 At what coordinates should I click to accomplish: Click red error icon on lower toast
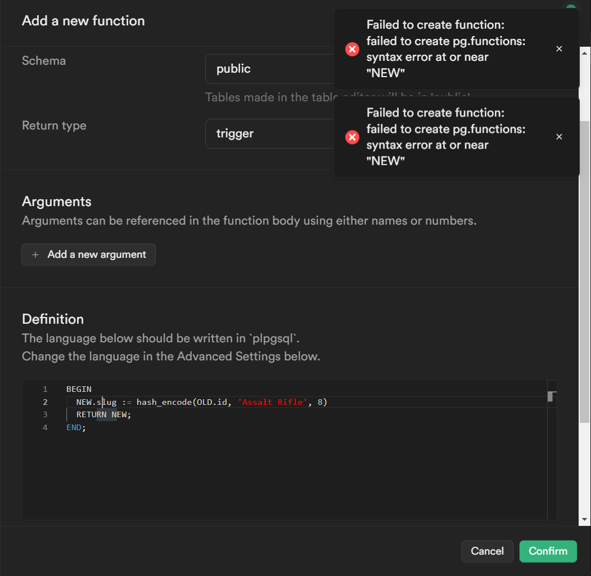352,137
